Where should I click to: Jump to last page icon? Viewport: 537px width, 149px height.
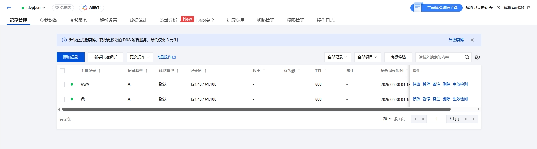click(x=474, y=119)
